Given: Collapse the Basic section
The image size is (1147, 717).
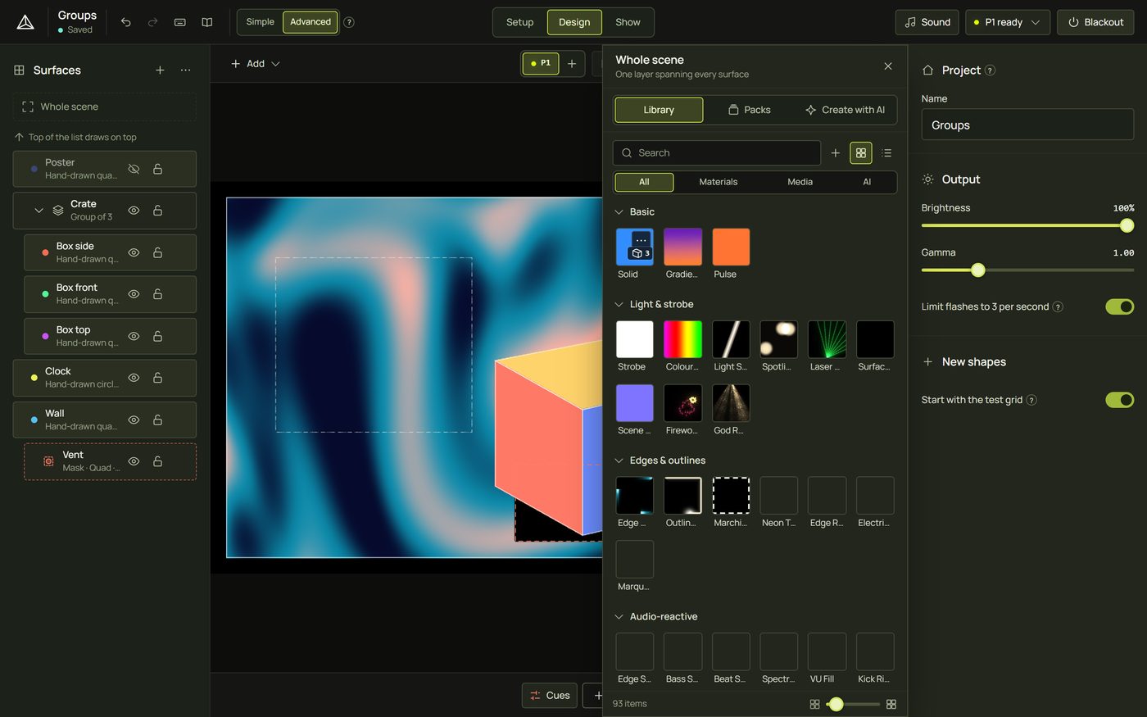Looking at the screenshot, I should point(619,212).
